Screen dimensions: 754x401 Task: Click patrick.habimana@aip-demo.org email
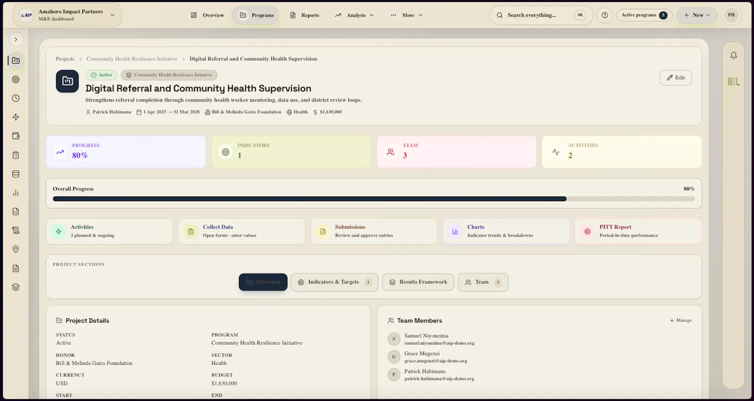[439, 379]
